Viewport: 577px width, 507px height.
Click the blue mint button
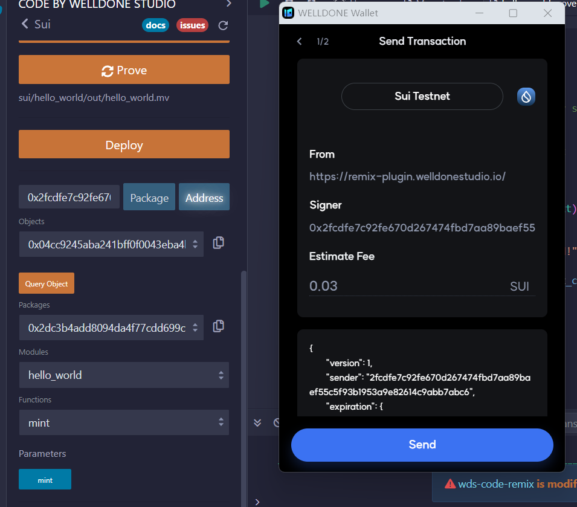tap(45, 479)
